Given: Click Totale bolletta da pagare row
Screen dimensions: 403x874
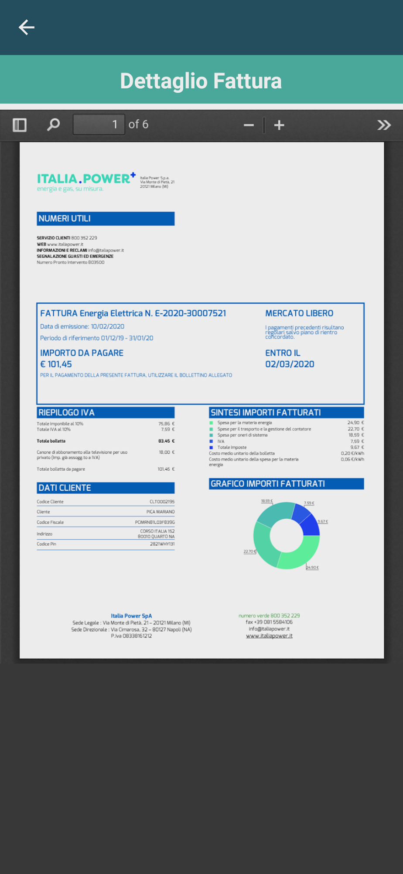Looking at the screenshot, I should click(106, 469).
